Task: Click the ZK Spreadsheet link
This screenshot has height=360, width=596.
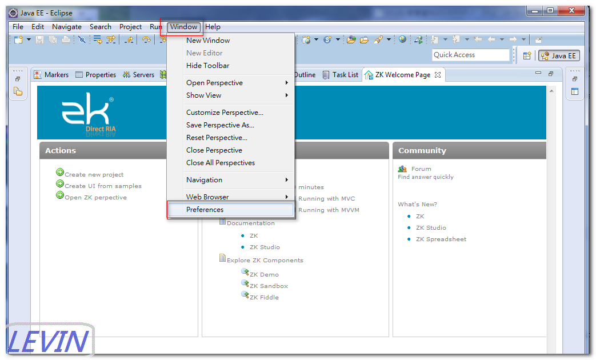Action: (x=441, y=239)
